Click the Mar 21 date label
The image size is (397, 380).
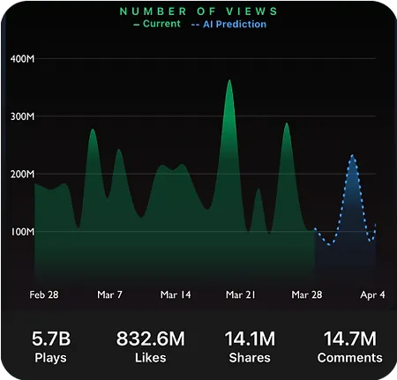point(241,294)
